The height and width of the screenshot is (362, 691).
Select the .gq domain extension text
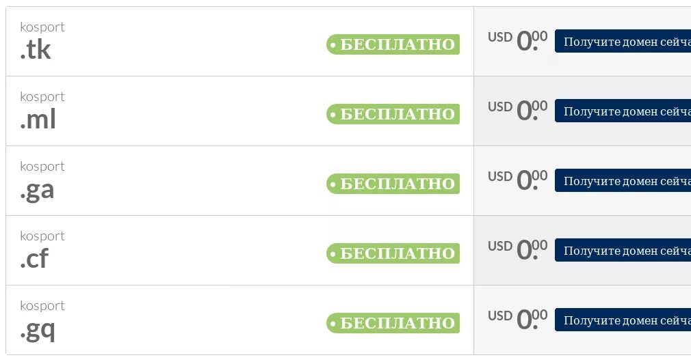point(38,331)
